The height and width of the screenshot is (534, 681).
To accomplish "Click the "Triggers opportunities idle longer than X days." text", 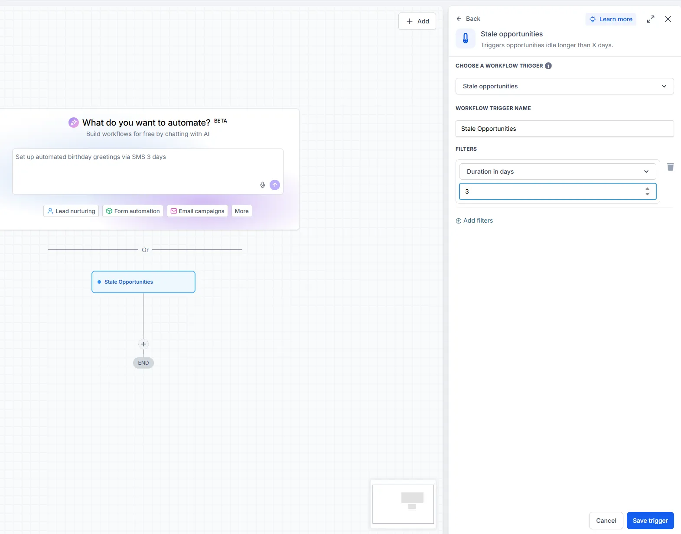I will point(547,45).
